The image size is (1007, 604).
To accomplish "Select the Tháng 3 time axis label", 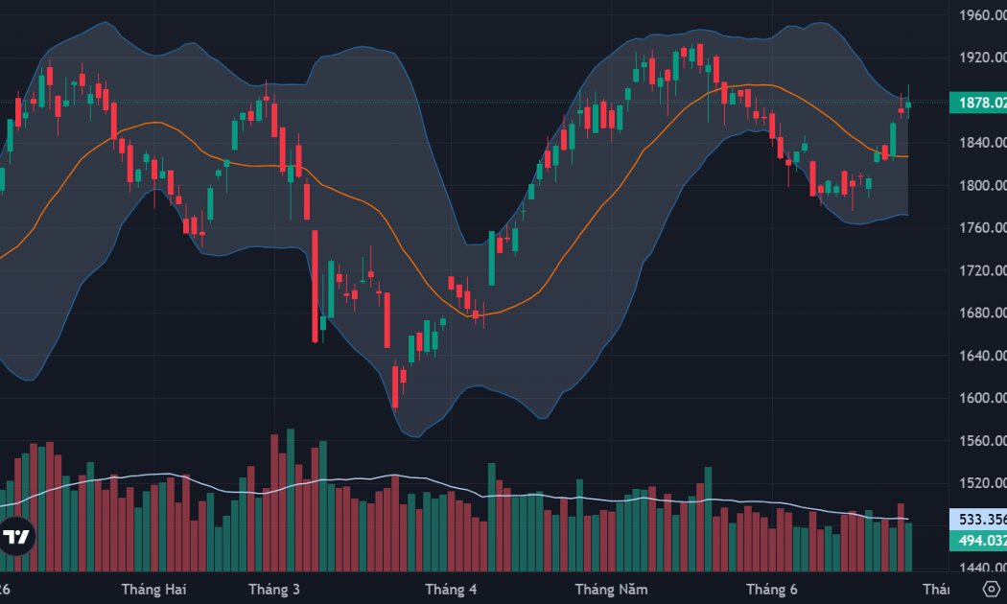I will point(274,590).
